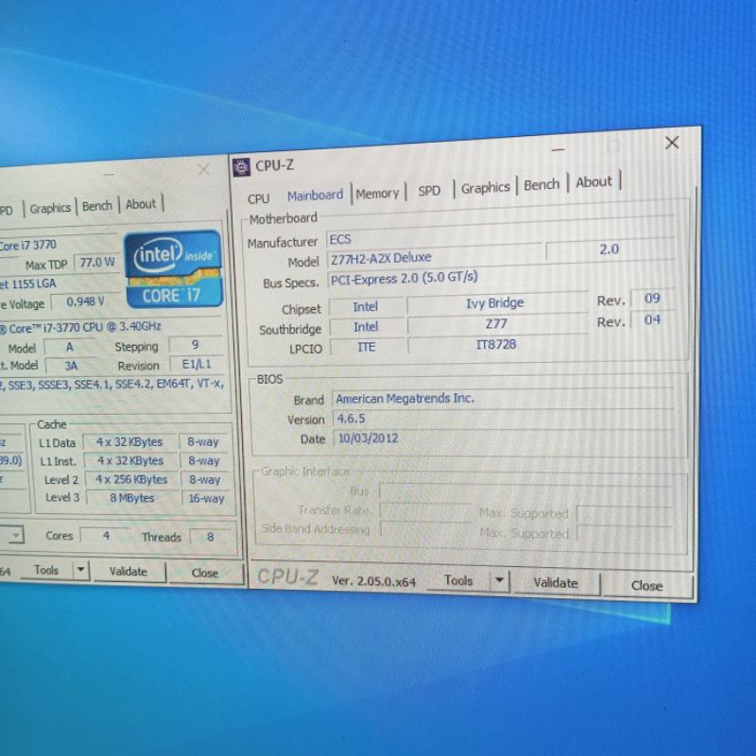The image size is (756, 756).
Task: Open the Graphics tab in right CPU-Z window
Action: pos(485,188)
